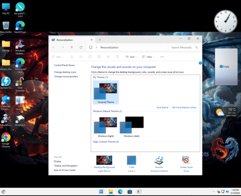This screenshot has width=241, height=196.
Task: Expand the Sort dropdown
Action: (131, 57)
